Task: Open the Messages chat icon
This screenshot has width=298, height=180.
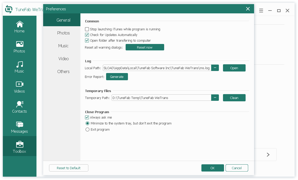Action: [x=20, y=124]
